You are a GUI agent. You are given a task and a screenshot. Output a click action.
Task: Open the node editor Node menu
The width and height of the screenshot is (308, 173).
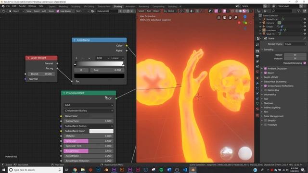point(51,11)
